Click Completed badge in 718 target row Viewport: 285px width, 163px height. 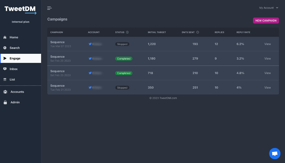tap(124, 73)
